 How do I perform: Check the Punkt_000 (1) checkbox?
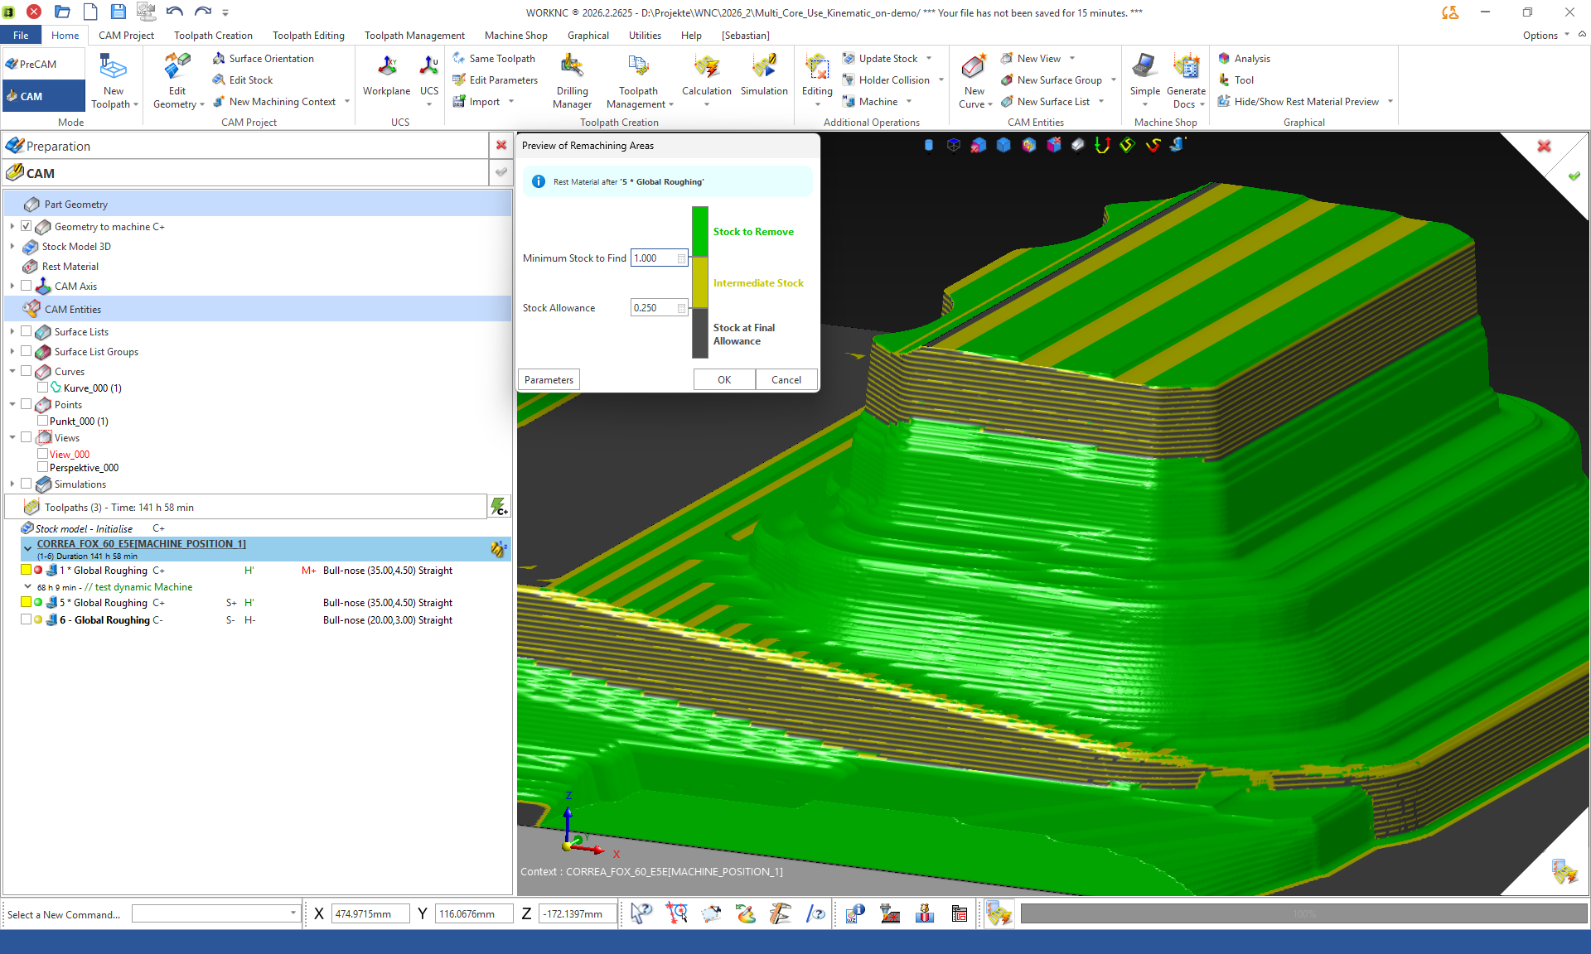(42, 421)
